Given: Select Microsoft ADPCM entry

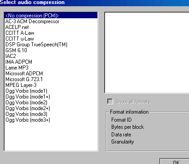Looking at the screenshot, I should point(51,74).
